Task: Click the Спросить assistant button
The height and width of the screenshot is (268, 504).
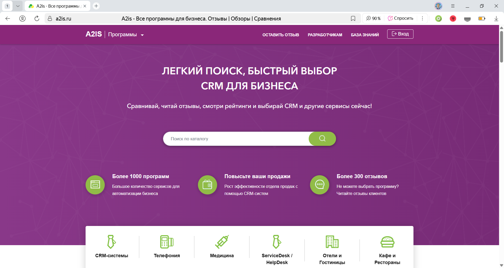Action: point(401,18)
